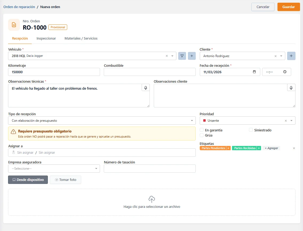Enable the En garantía checkbox
Screen dimensions: 303x231
[202, 130]
